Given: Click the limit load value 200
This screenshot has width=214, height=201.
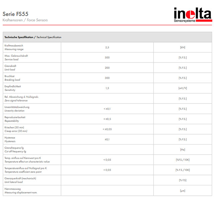Looking at the screenshot, I should pos(107,68).
